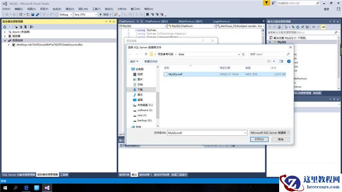This screenshot has height=192, width=342.
Task: Click the 取消 button in file dialog
Action: click(x=280, y=139)
